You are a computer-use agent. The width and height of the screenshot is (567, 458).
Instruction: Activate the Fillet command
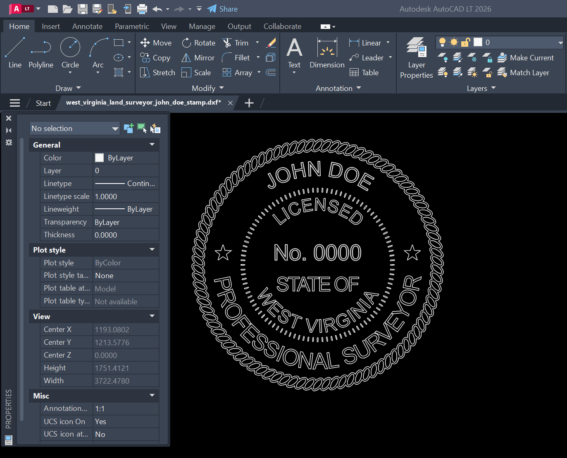coord(236,57)
